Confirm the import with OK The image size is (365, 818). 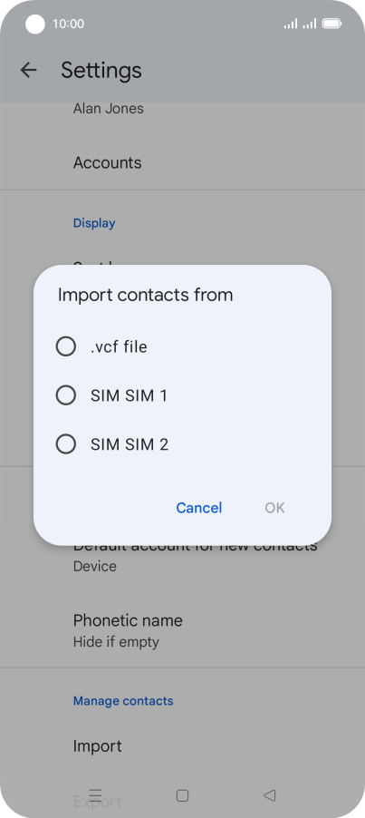(275, 508)
